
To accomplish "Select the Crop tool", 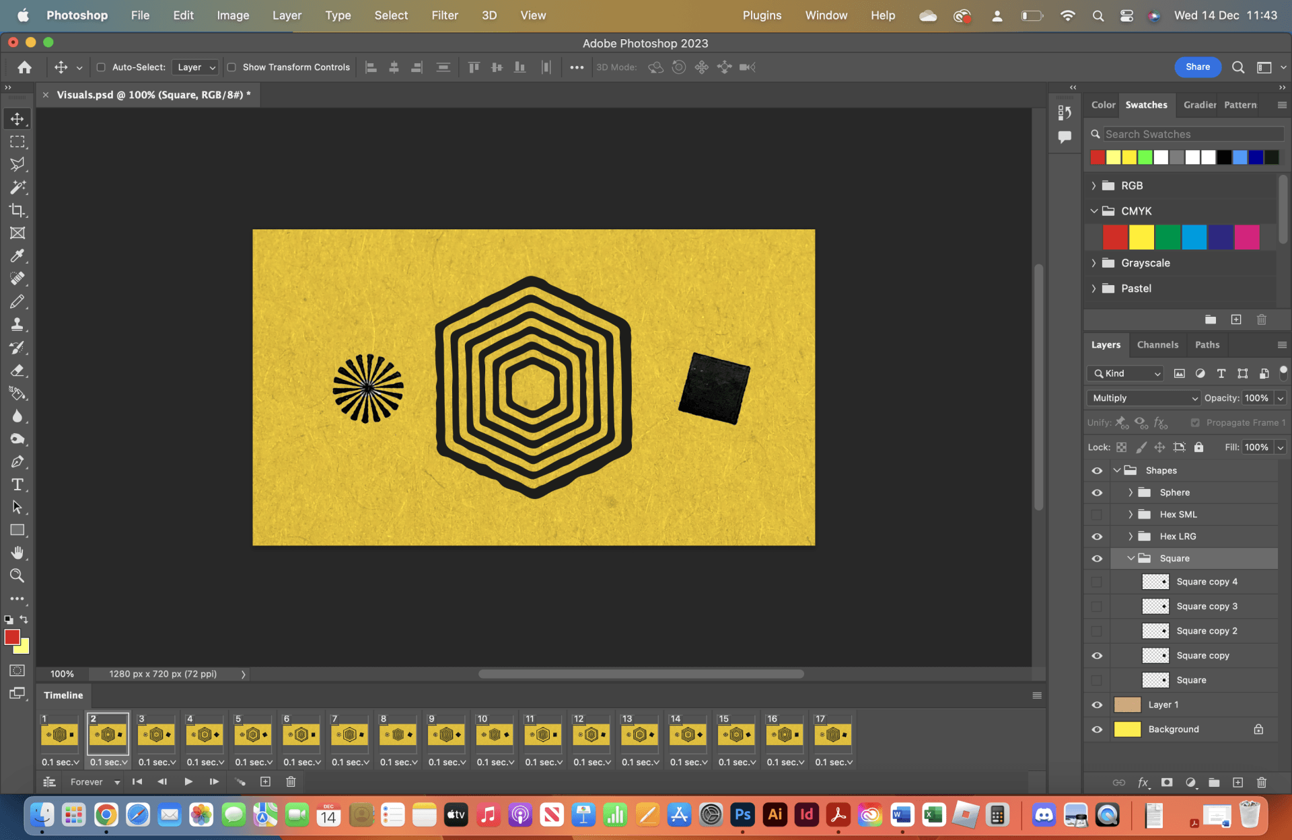I will [x=17, y=210].
